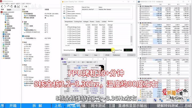
Task: Click the HWiNFO vertical scrollbar thumb
Action: click(190, 19)
